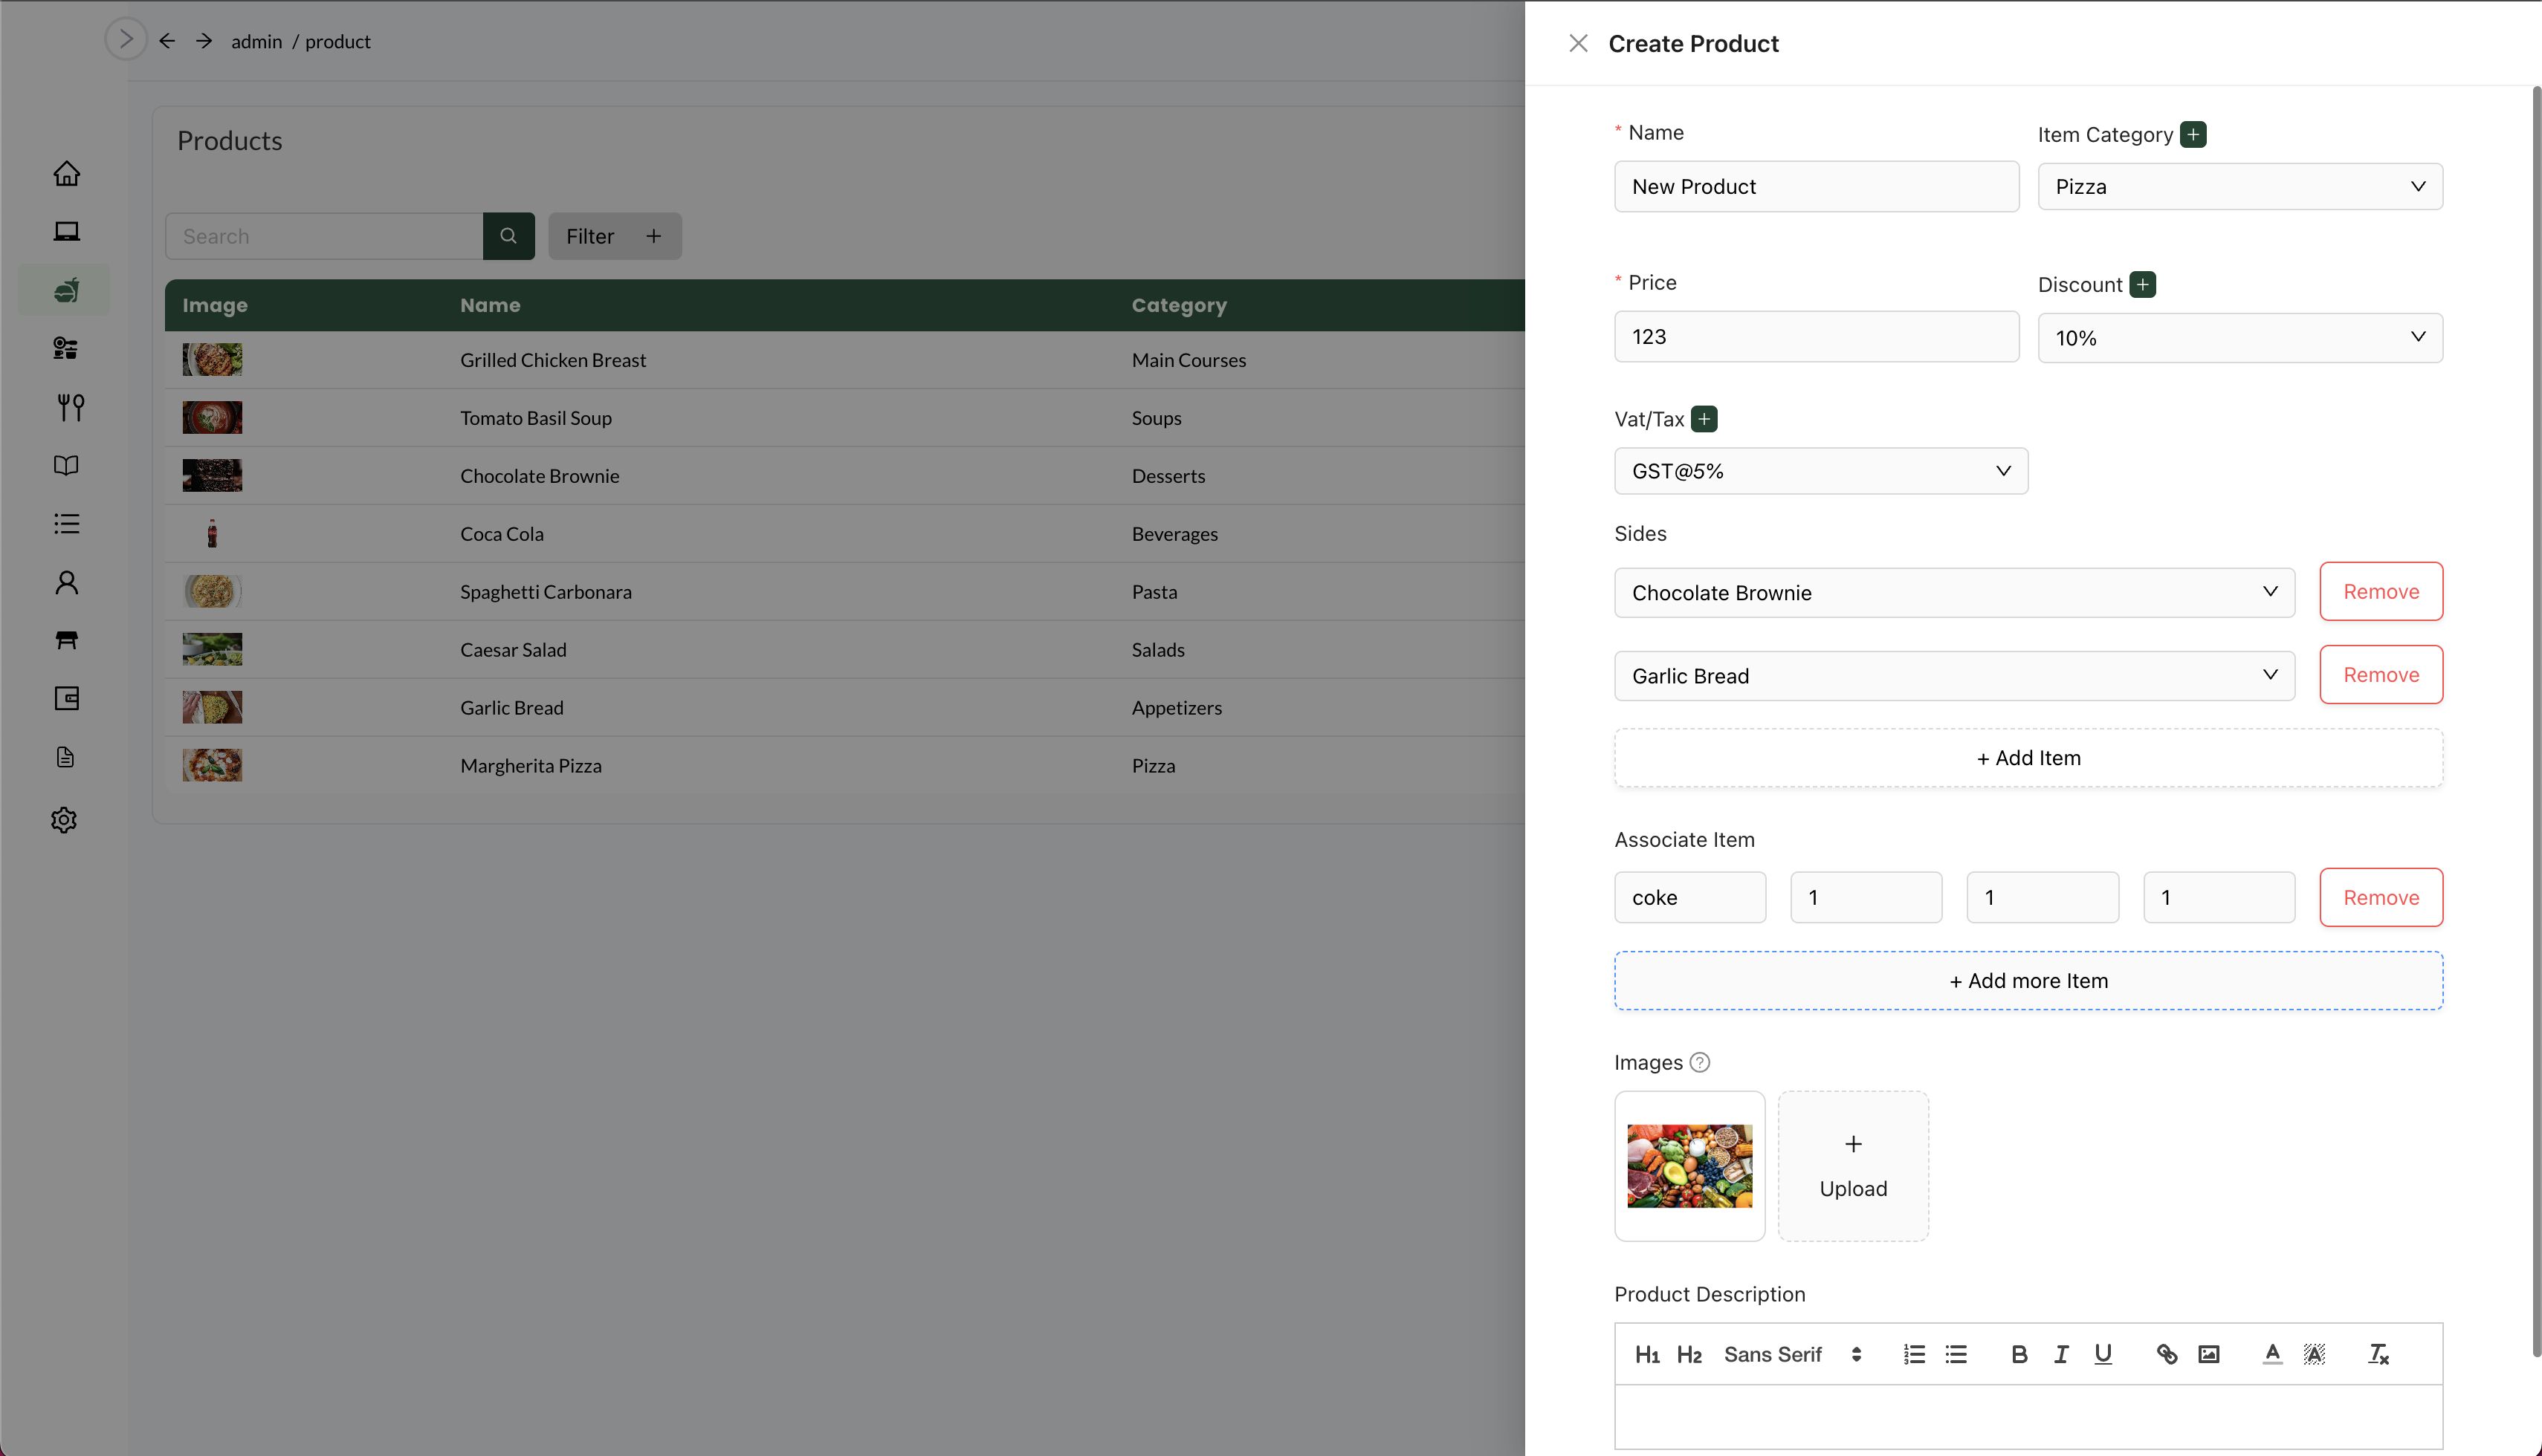This screenshot has width=2542, height=1456.
Task: Click the insert image icon in the editor
Action: 2208,1354
